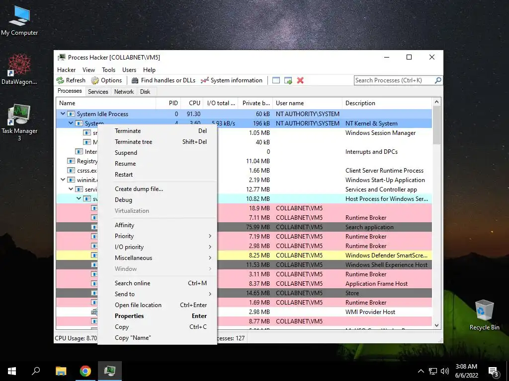
Task: Open the View menu
Action: [x=88, y=70]
